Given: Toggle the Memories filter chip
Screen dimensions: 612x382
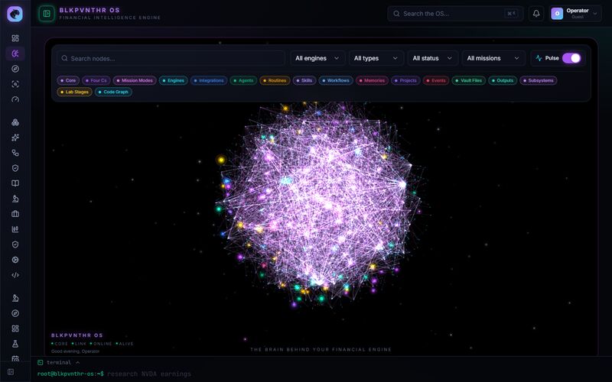Looking at the screenshot, I should tap(372, 81).
